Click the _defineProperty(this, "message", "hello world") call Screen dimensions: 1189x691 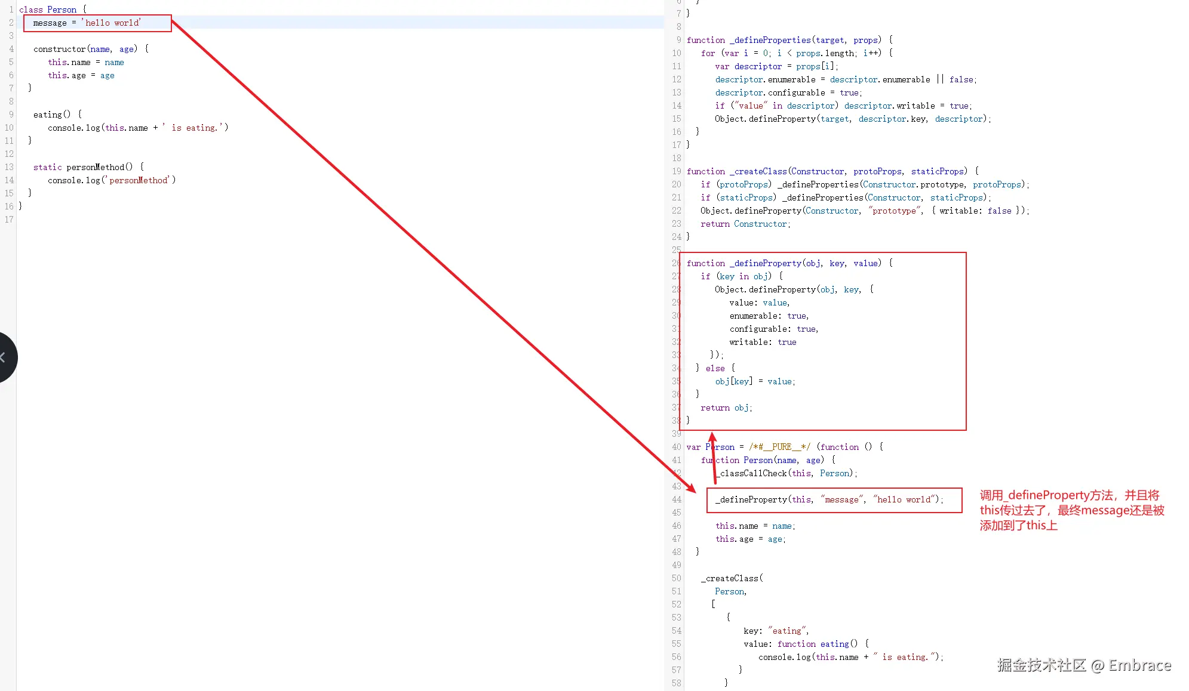click(829, 499)
